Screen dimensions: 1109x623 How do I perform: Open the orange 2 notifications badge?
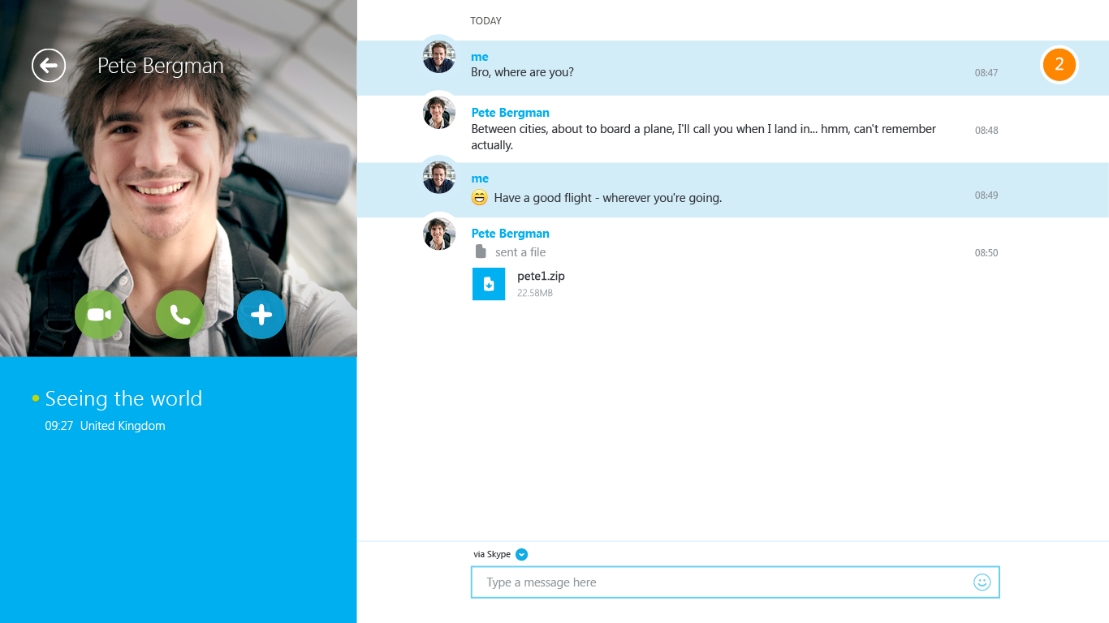click(1059, 65)
